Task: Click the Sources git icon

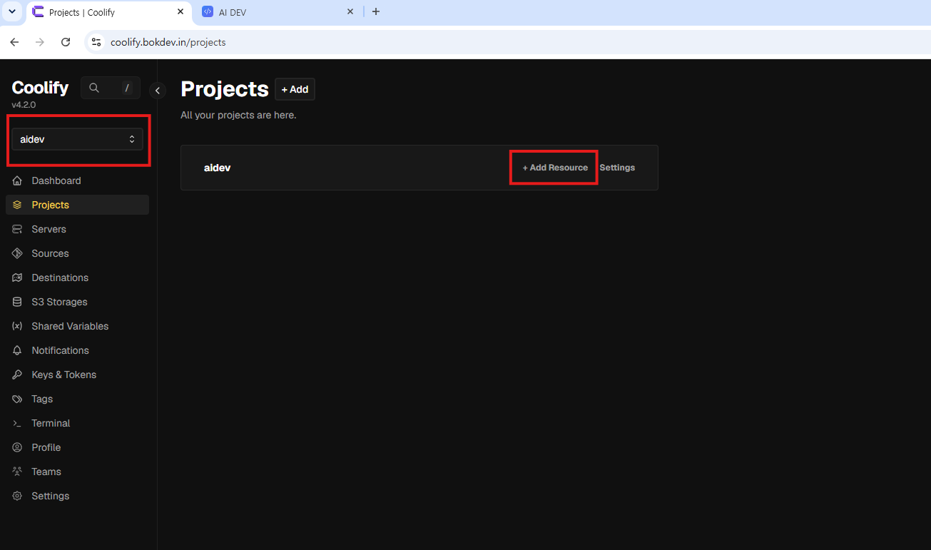Action: pyautogui.click(x=17, y=253)
